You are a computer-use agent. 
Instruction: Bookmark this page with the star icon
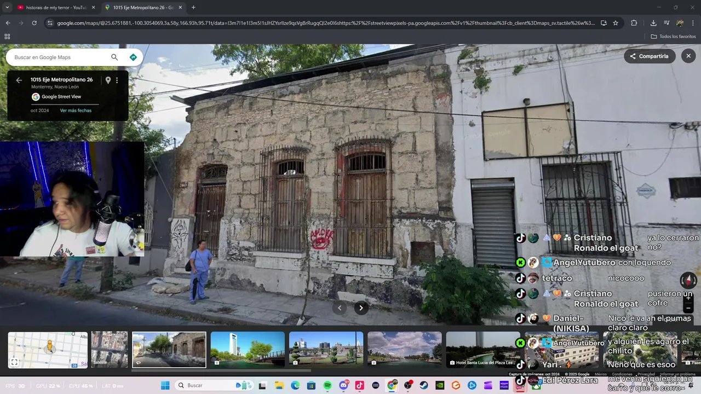[x=616, y=23]
